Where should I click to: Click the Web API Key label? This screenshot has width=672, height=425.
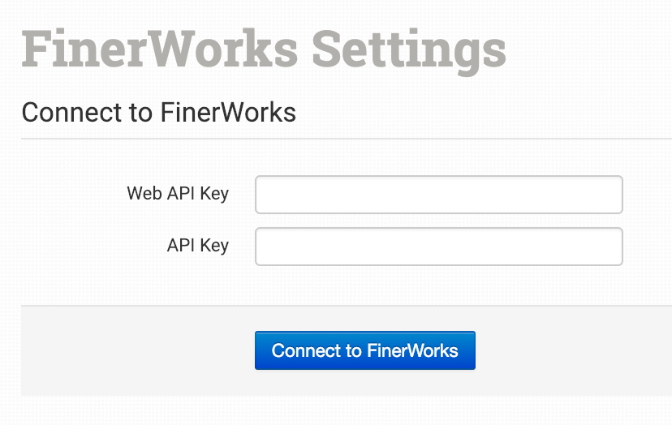pyautogui.click(x=178, y=194)
